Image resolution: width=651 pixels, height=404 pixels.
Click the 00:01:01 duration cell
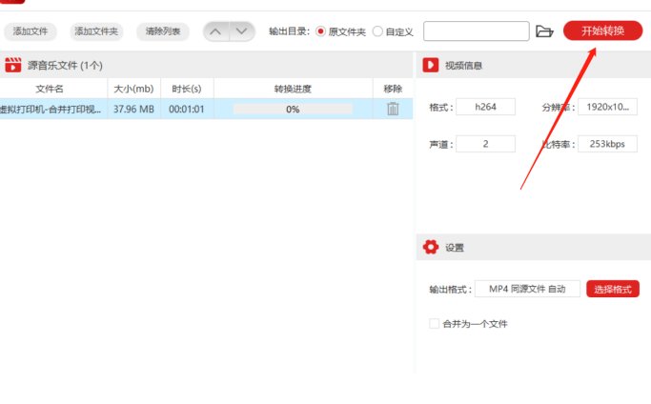[x=187, y=110]
